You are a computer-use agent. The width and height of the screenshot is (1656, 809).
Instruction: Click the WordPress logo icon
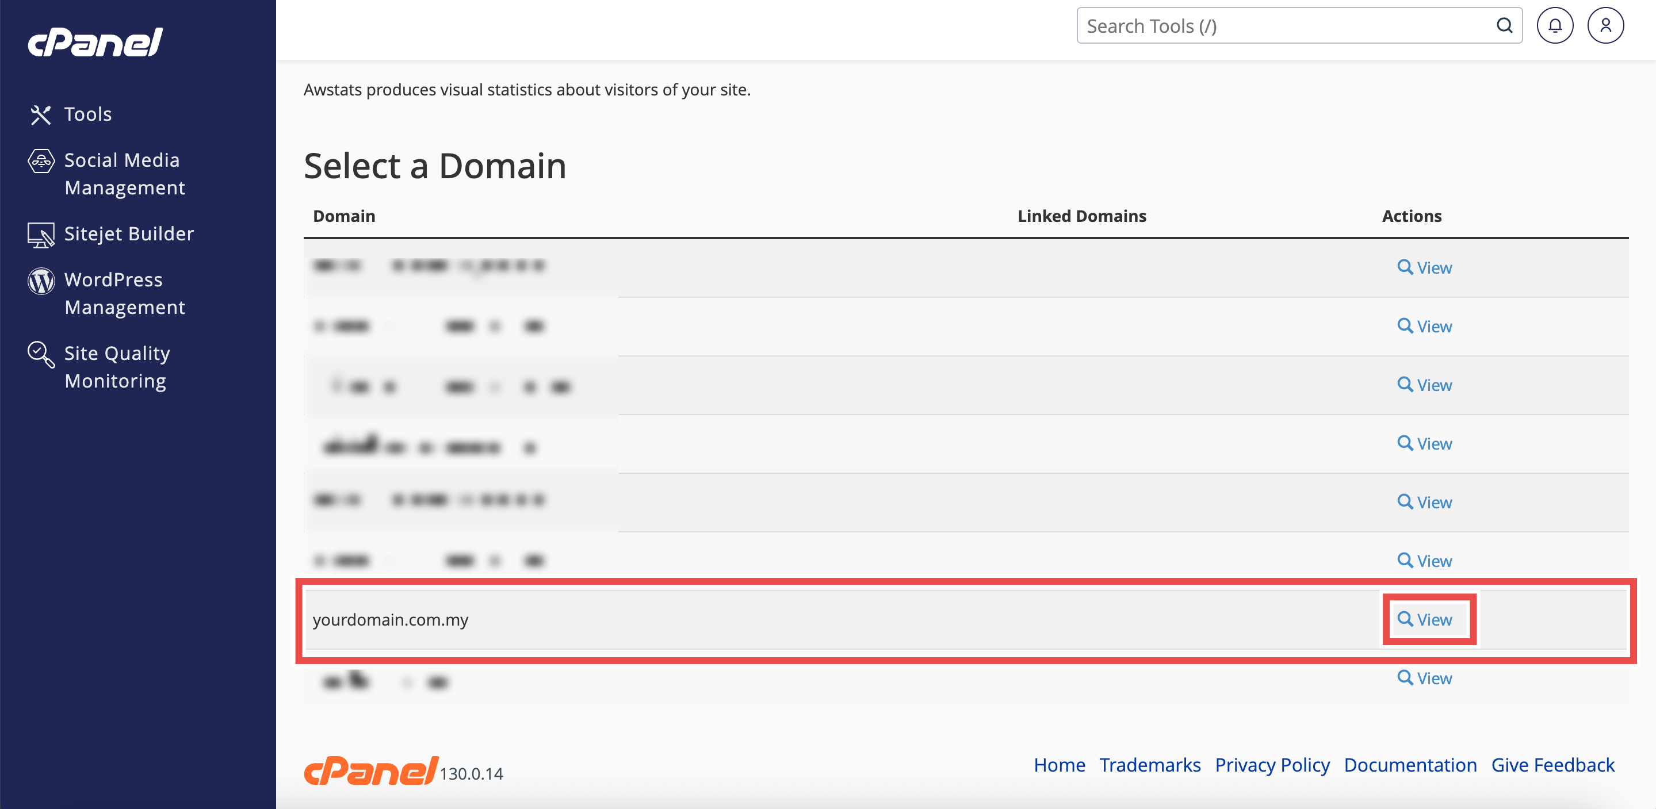40,281
